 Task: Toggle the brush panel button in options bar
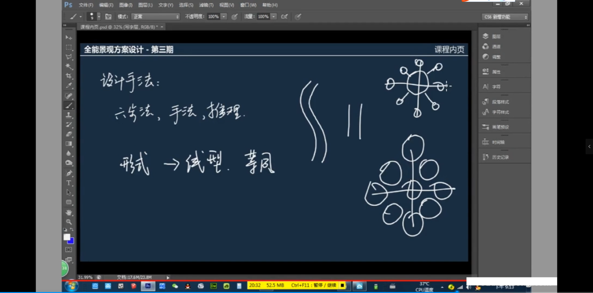[x=108, y=17]
